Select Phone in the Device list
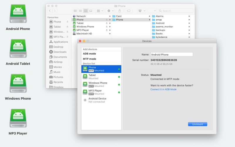This screenshot has height=147, width=235. click(x=101, y=69)
